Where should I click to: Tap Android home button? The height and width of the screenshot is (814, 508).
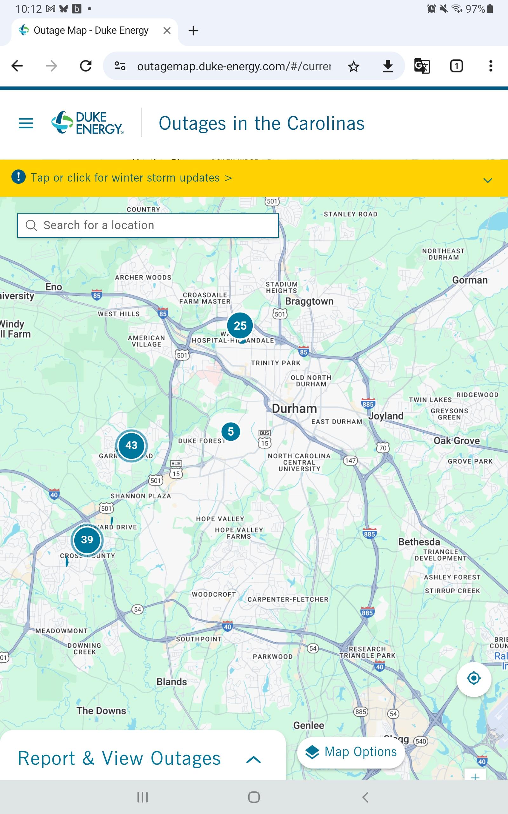(254, 797)
